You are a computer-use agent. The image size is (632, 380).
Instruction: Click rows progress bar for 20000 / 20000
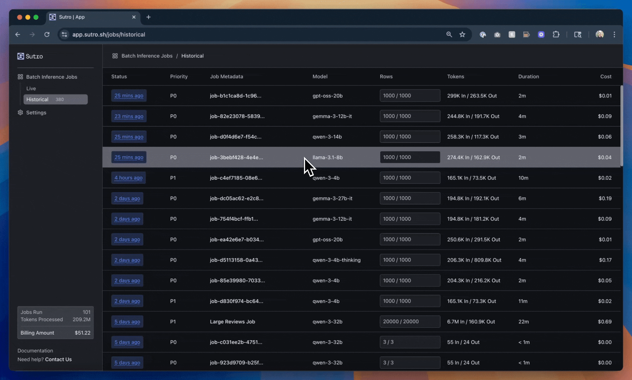click(x=409, y=322)
